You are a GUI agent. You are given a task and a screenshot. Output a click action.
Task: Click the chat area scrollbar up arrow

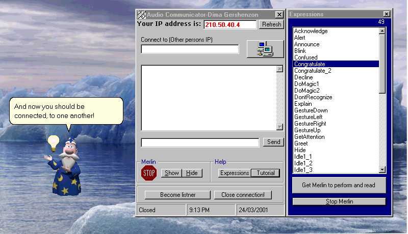(279, 69)
